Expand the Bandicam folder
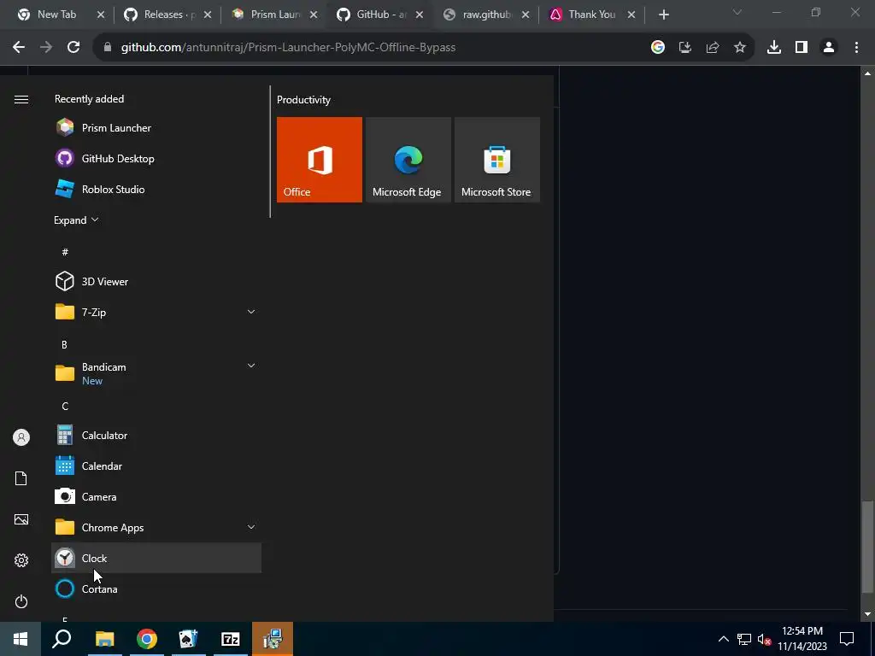 pyautogui.click(x=251, y=366)
